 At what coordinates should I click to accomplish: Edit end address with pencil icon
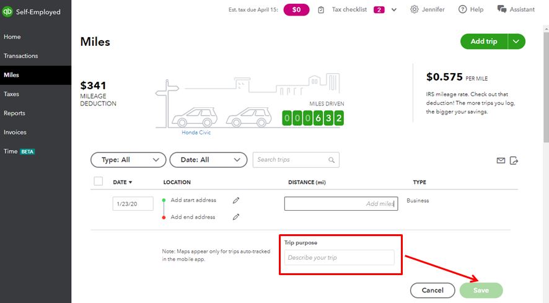point(235,217)
